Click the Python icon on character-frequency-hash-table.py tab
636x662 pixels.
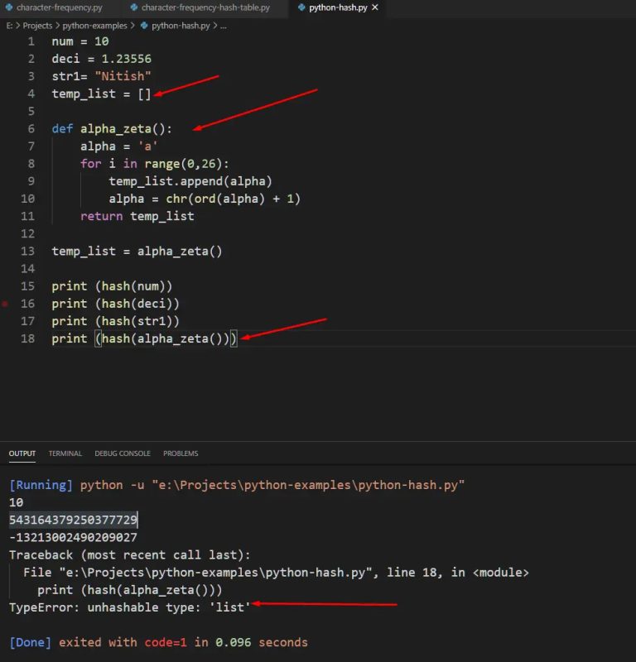click(133, 7)
